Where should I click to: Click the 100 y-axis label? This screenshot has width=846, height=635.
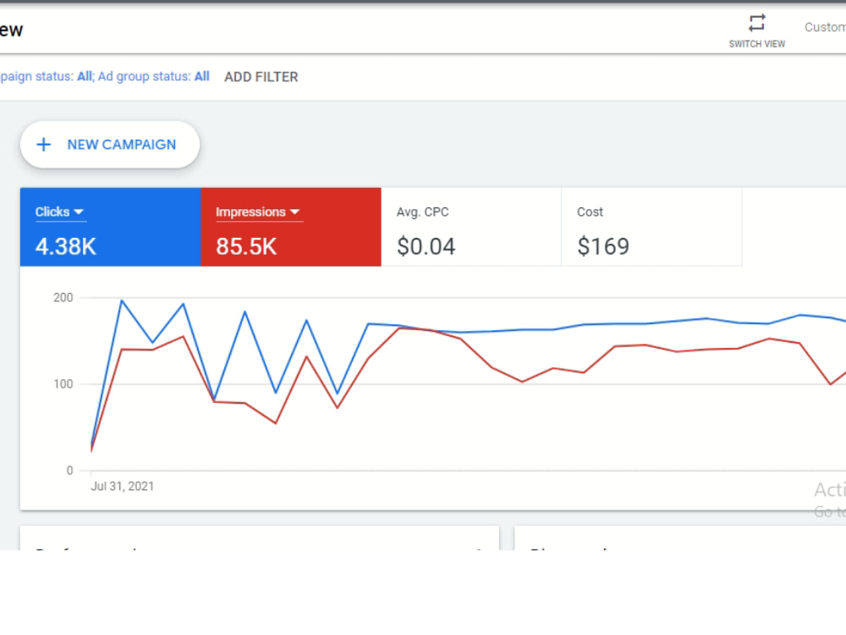tap(63, 384)
